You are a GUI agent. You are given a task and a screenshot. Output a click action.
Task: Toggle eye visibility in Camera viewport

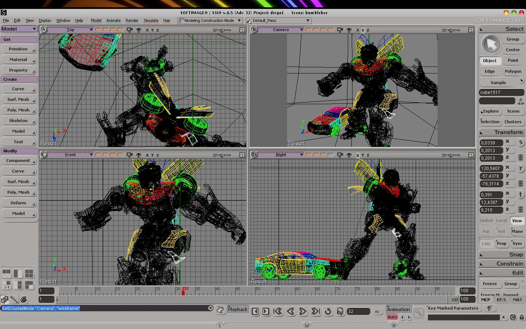349,30
